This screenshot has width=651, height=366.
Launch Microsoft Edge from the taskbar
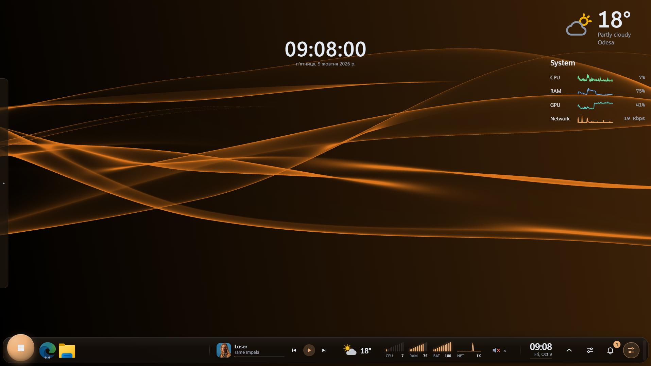pos(48,350)
